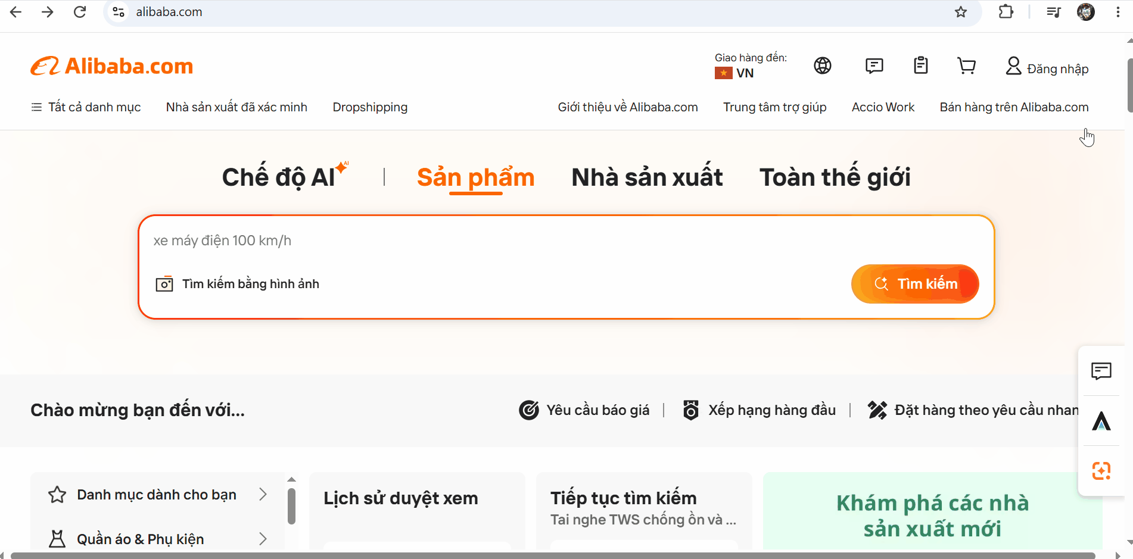Open site information icon in address bar

click(x=119, y=12)
